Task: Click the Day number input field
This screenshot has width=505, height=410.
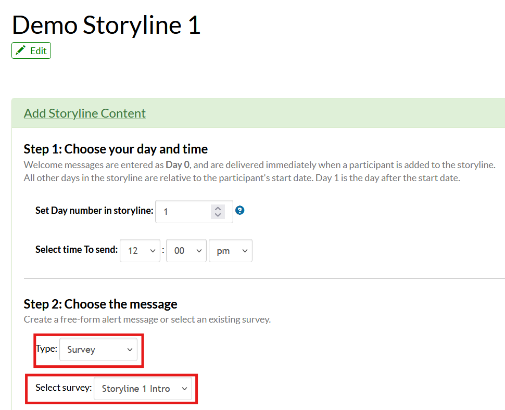Action: [x=194, y=211]
